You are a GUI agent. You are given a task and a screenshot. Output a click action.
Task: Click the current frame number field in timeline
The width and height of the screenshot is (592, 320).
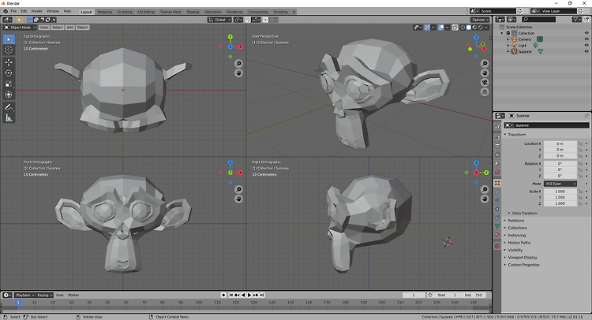tap(414, 295)
